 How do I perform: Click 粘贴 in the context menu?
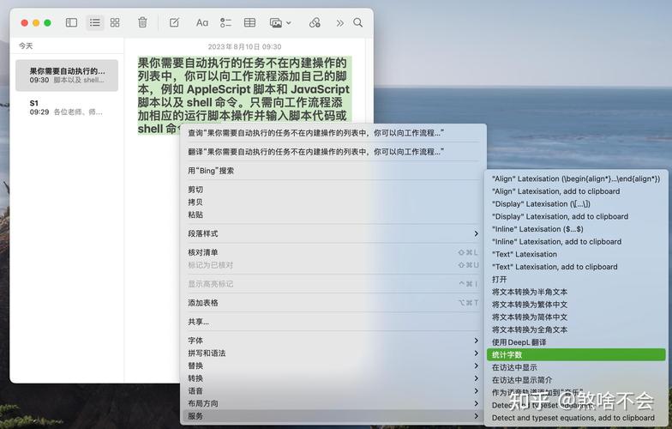point(333,214)
